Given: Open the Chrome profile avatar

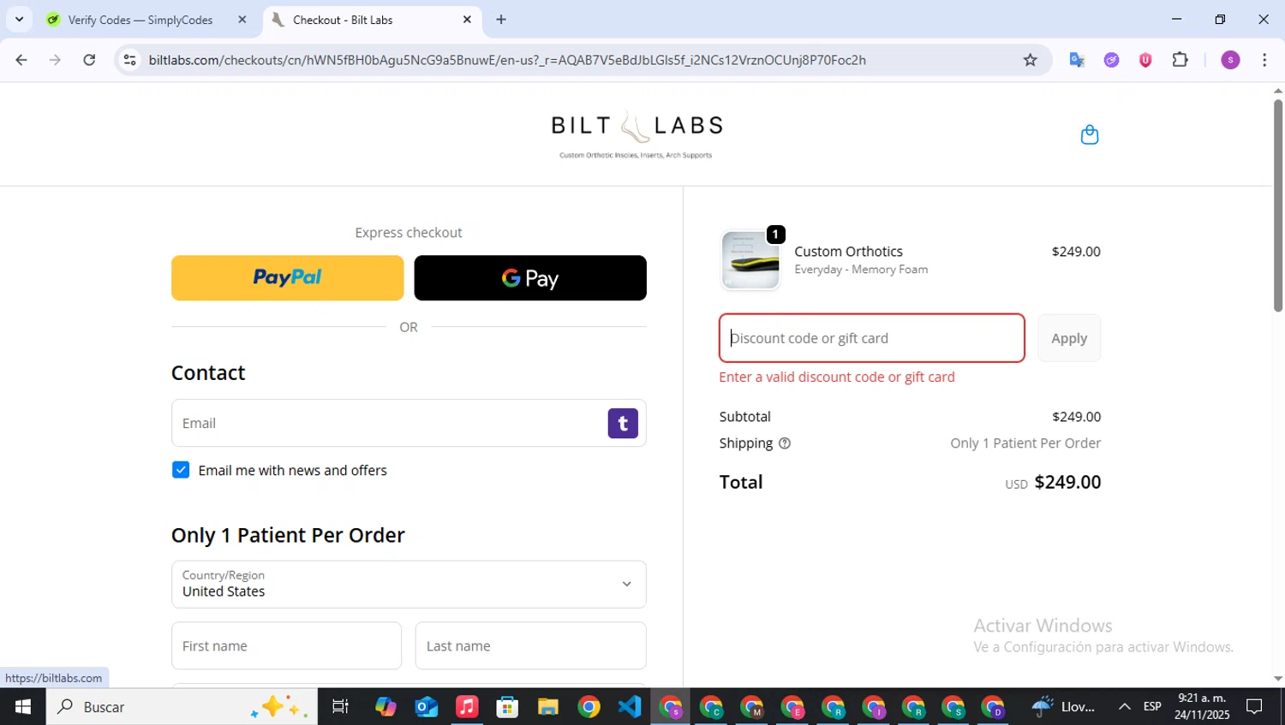Looking at the screenshot, I should 1230,60.
